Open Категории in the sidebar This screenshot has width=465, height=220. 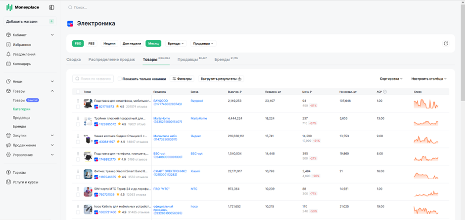(x=21, y=109)
